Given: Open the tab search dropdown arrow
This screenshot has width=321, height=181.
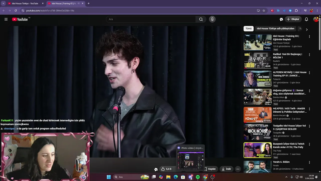Looking at the screenshot, I should 3,4.
